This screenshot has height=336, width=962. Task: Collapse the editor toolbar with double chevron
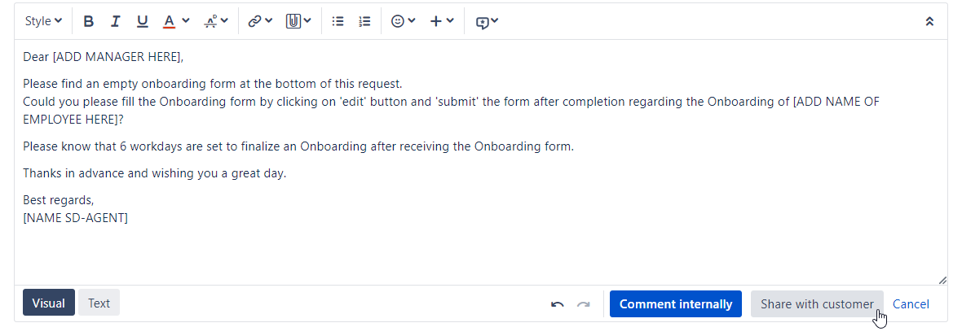click(929, 21)
